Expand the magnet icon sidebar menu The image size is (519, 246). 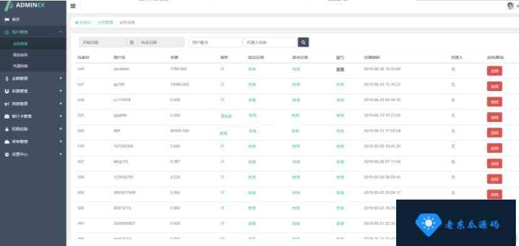(x=33, y=91)
